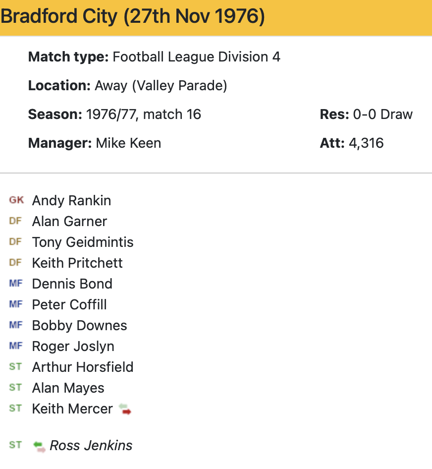This screenshot has width=432, height=469.
Task: Open Alan Mayes player page
Action: pyautogui.click(x=68, y=388)
